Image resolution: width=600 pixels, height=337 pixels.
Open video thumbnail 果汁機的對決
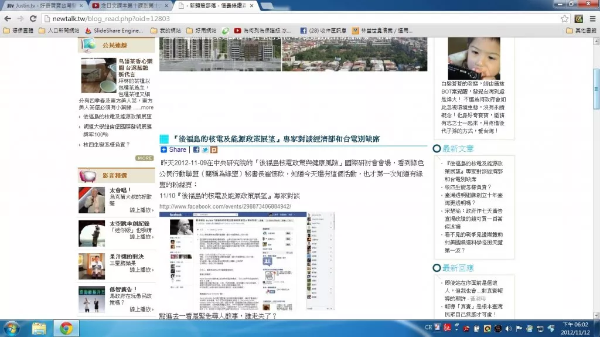point(91,266)
